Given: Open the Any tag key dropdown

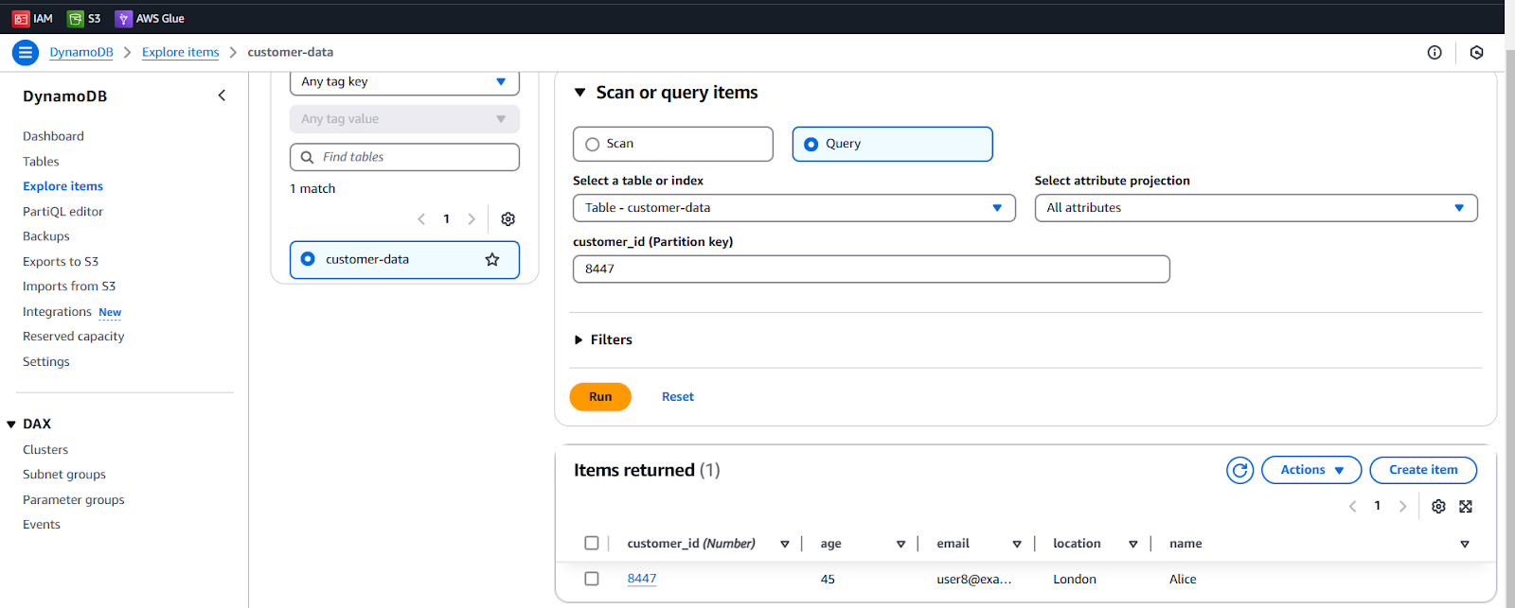Looking at the screenshot, I should pos(404,82).
